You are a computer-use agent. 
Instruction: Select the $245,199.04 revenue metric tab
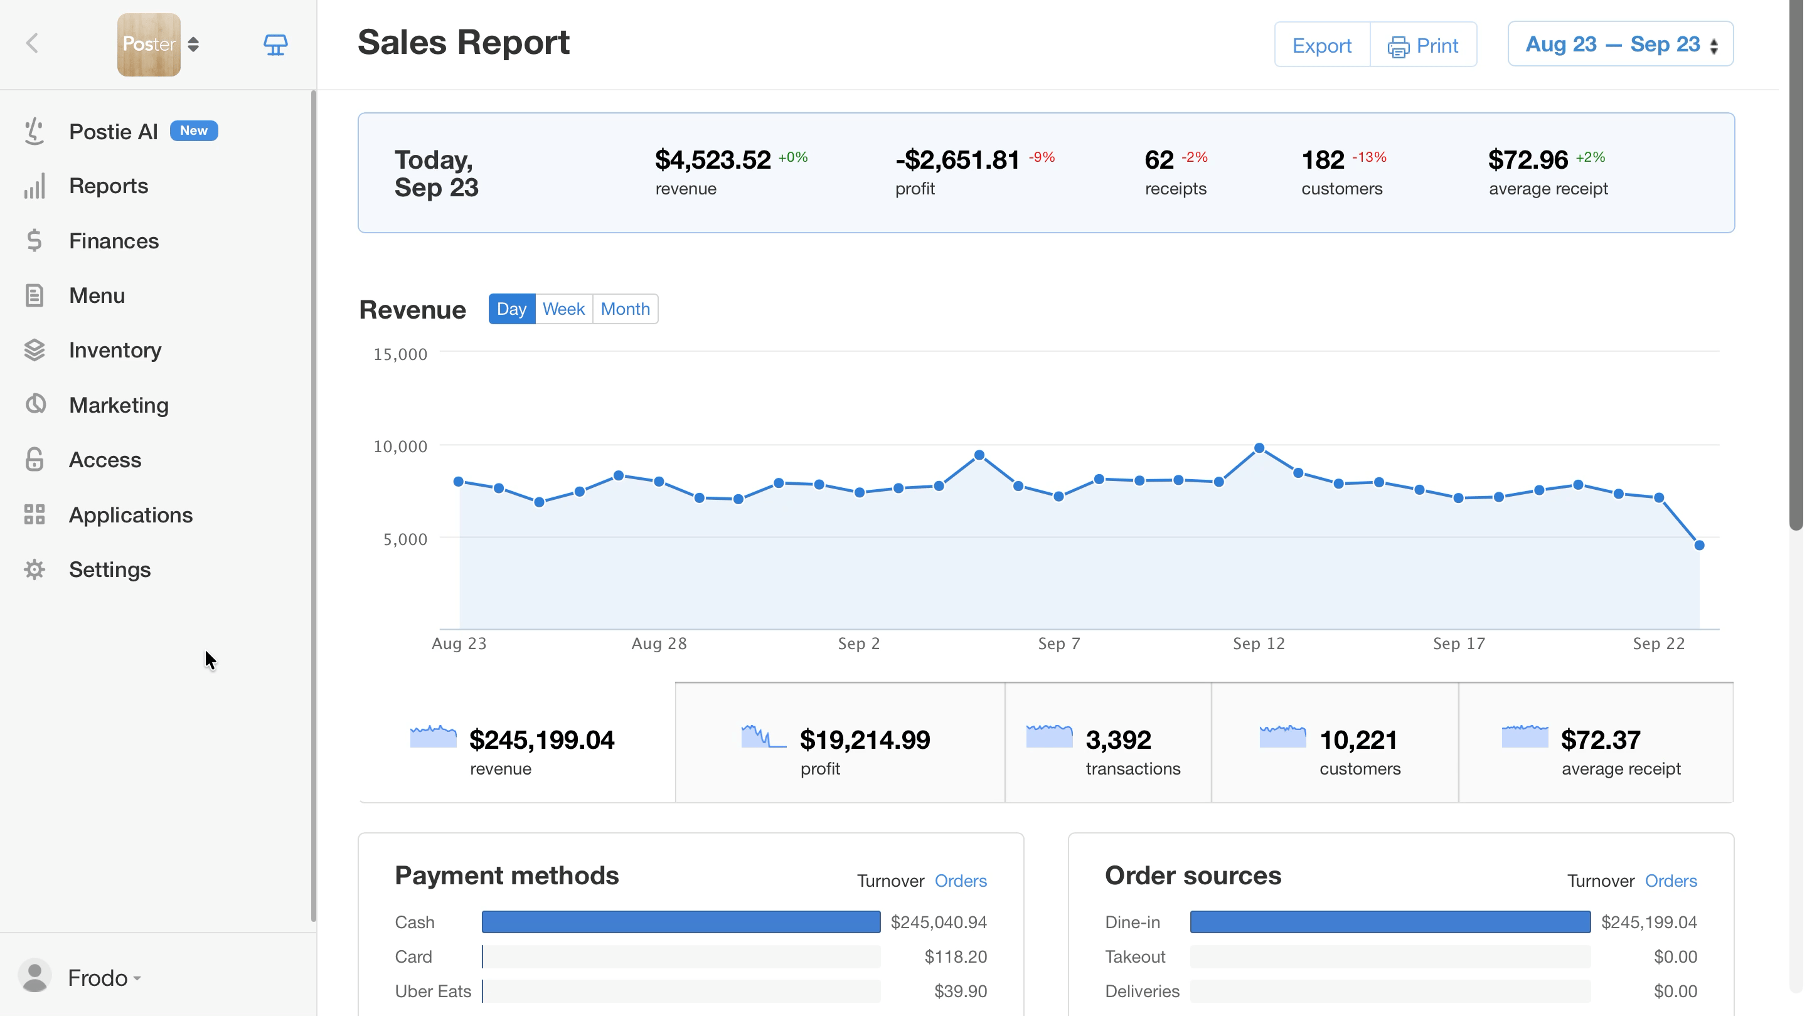[517, 742]
